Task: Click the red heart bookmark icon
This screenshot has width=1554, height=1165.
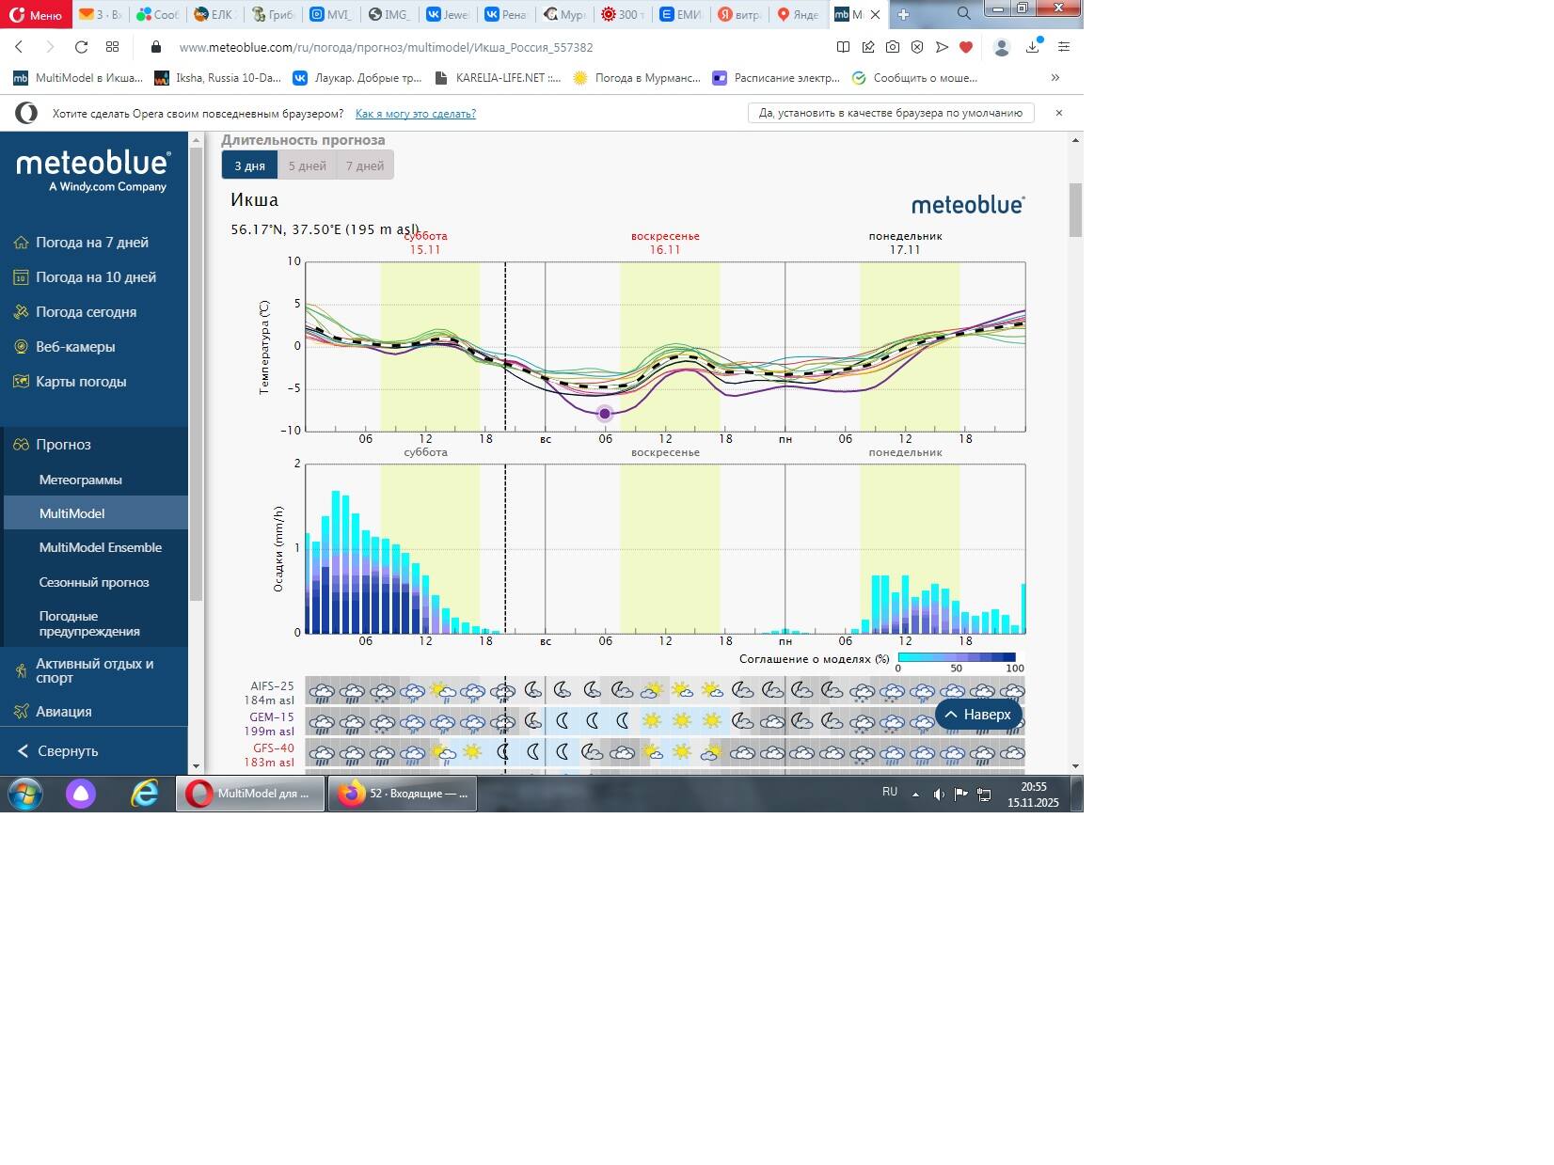Action: 966,47
